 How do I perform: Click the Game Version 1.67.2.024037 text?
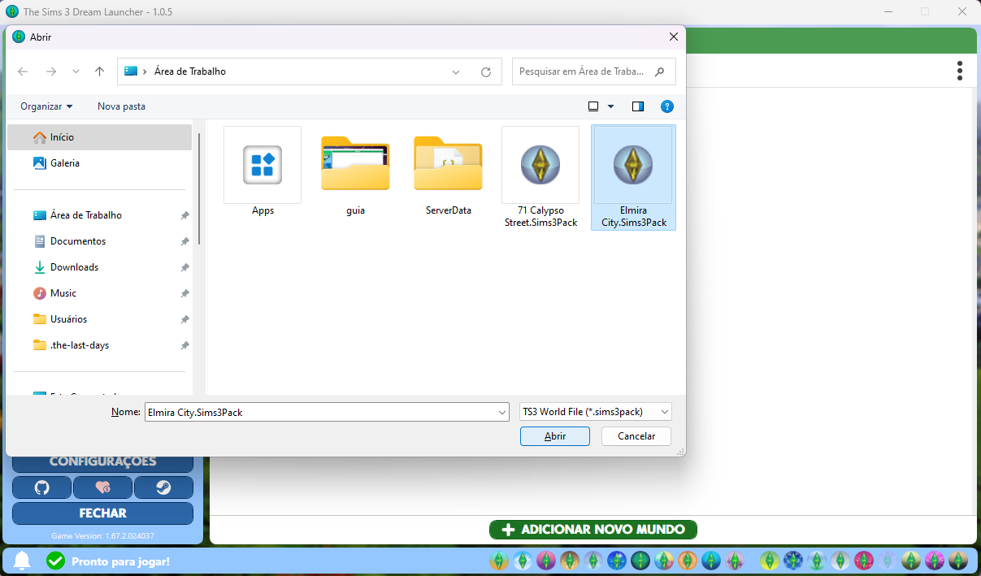coord(102,536)
